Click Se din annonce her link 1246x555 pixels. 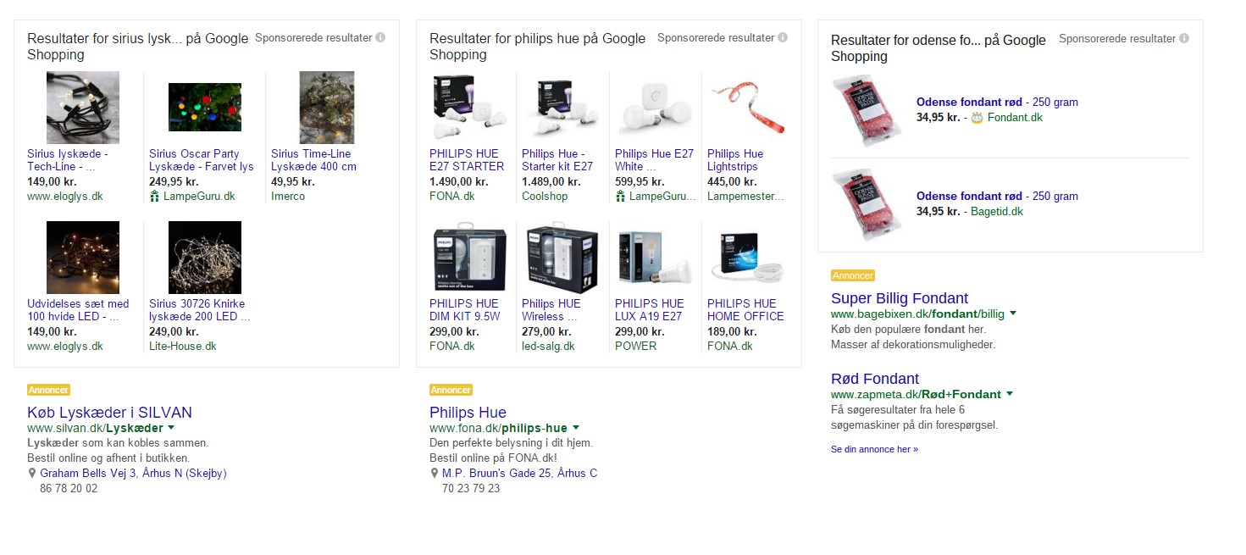[x=874, y=449]
